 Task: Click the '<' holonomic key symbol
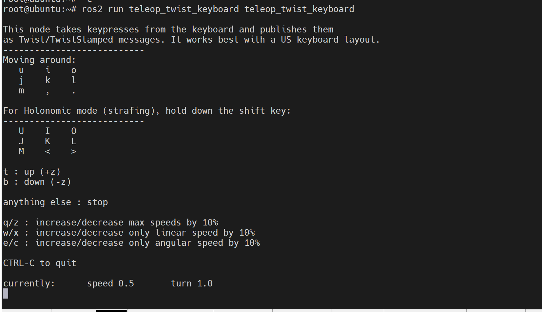pyautogui.click(x=48, y=151)
